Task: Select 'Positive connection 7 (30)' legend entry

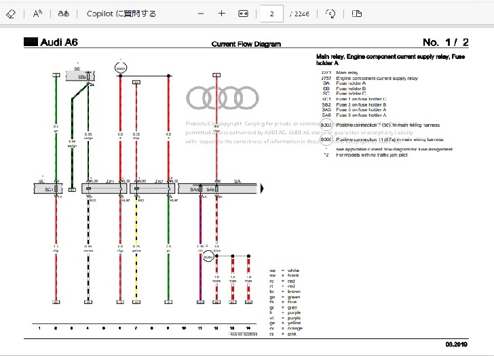Action: pos(388,125)
